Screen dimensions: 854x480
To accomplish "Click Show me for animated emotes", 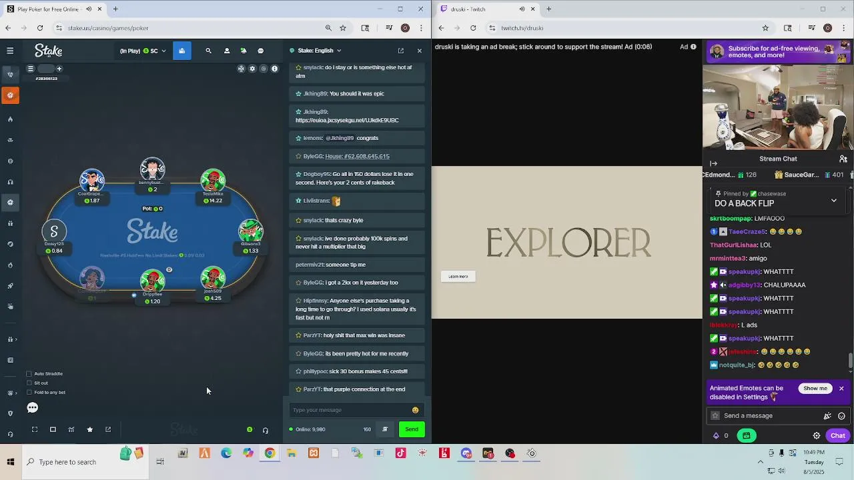I will [815, 388].
